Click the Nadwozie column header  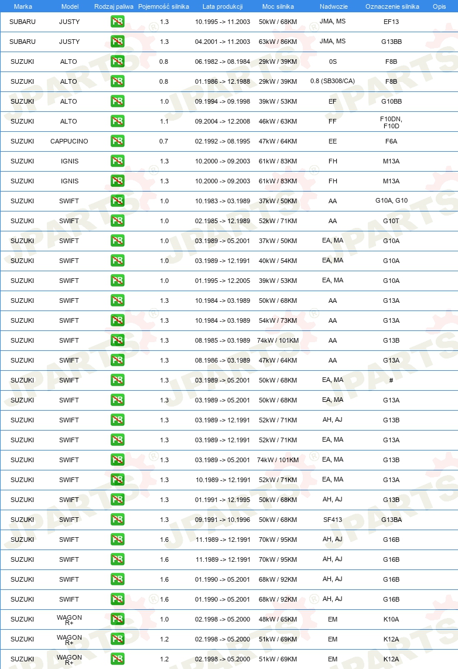(333, 6)
